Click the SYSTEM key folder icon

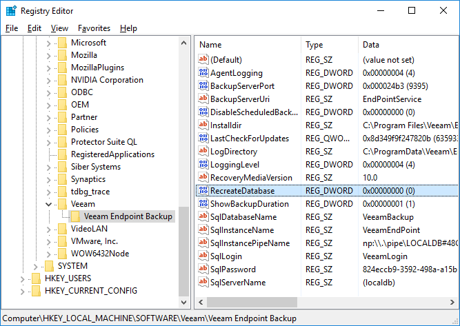49,266
